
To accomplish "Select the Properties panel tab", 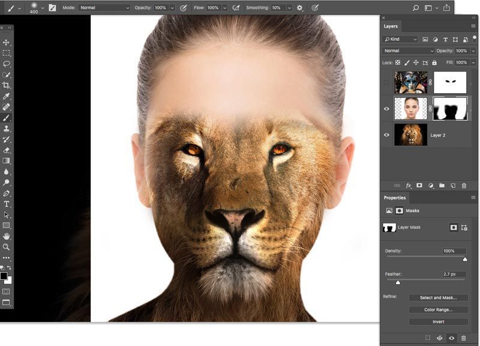I will tap(395, 198).
